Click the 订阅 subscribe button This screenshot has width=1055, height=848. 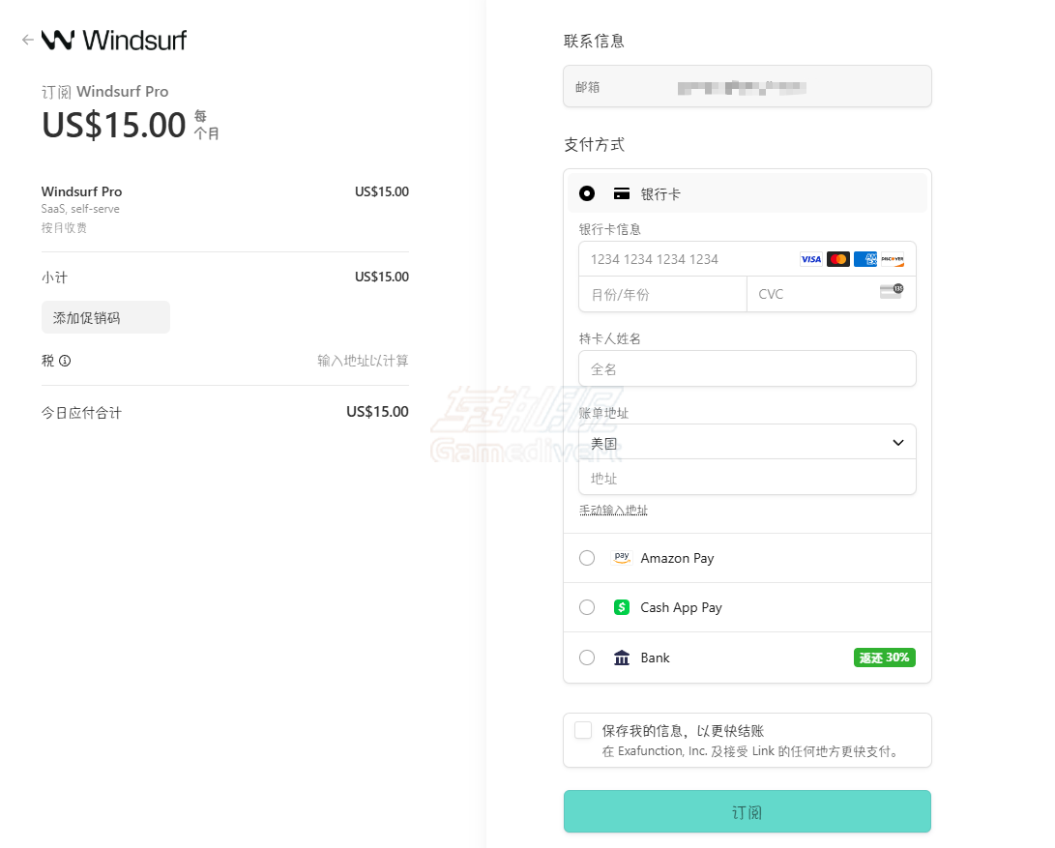[747, 811]
